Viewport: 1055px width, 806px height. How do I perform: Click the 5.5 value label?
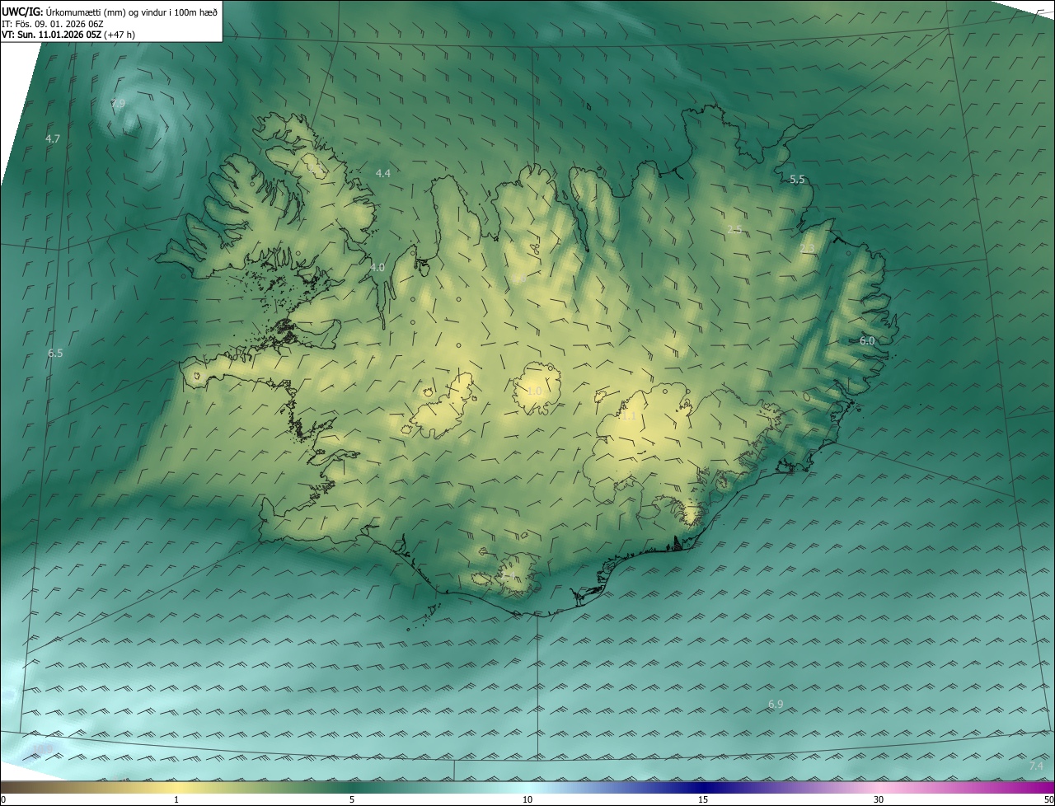point(797,179)
